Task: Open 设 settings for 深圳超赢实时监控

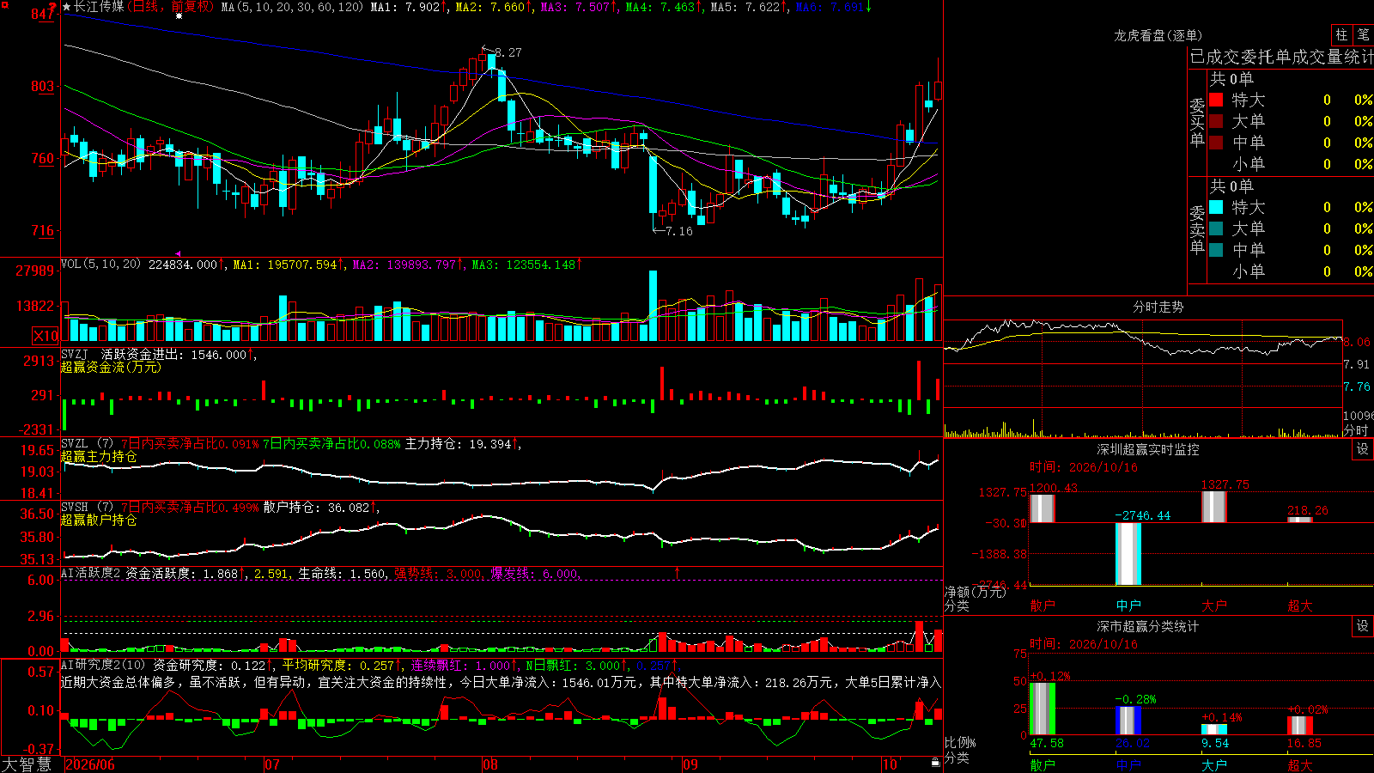Action: 1363,449
